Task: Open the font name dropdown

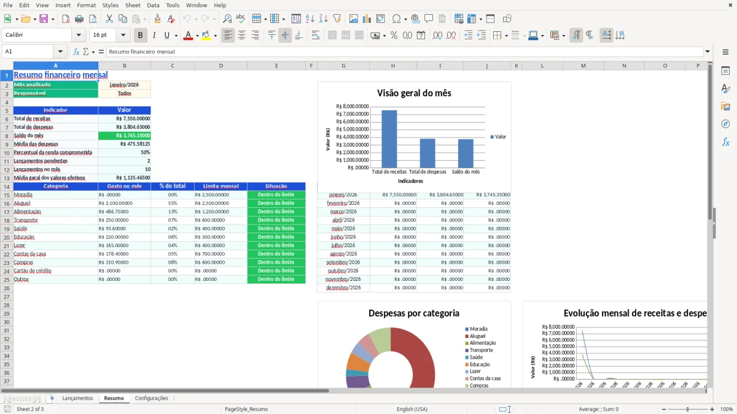Action: pos(79,36)
